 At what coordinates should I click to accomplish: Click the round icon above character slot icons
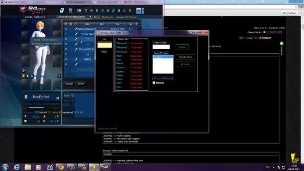point(23,70)
